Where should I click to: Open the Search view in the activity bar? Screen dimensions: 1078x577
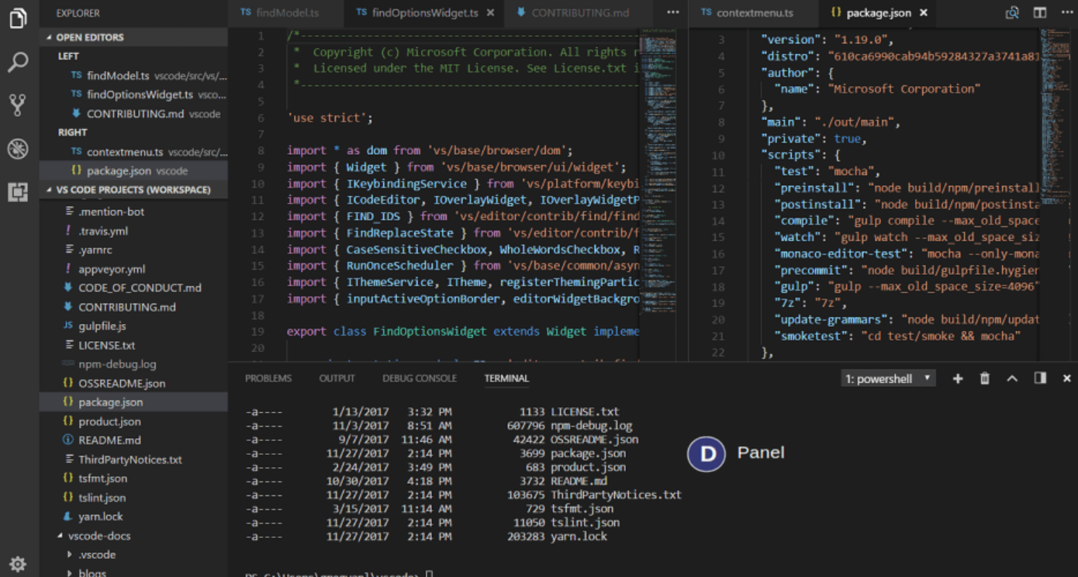[x=17, y=63]
